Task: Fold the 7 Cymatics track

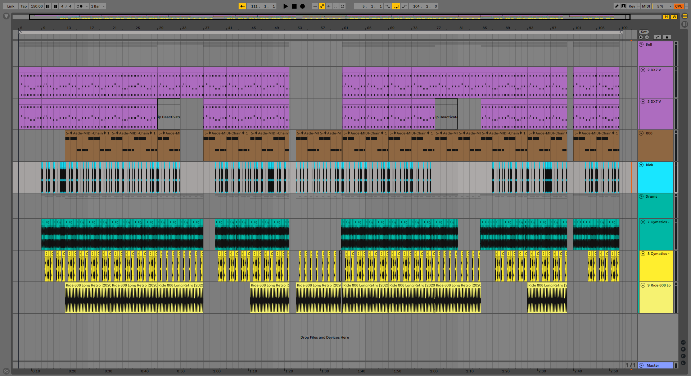Action: (x=643, y=222)
